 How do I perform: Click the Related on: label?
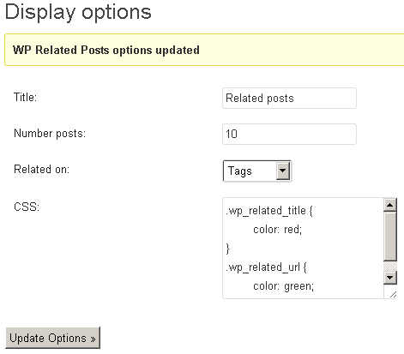point(41,170)
